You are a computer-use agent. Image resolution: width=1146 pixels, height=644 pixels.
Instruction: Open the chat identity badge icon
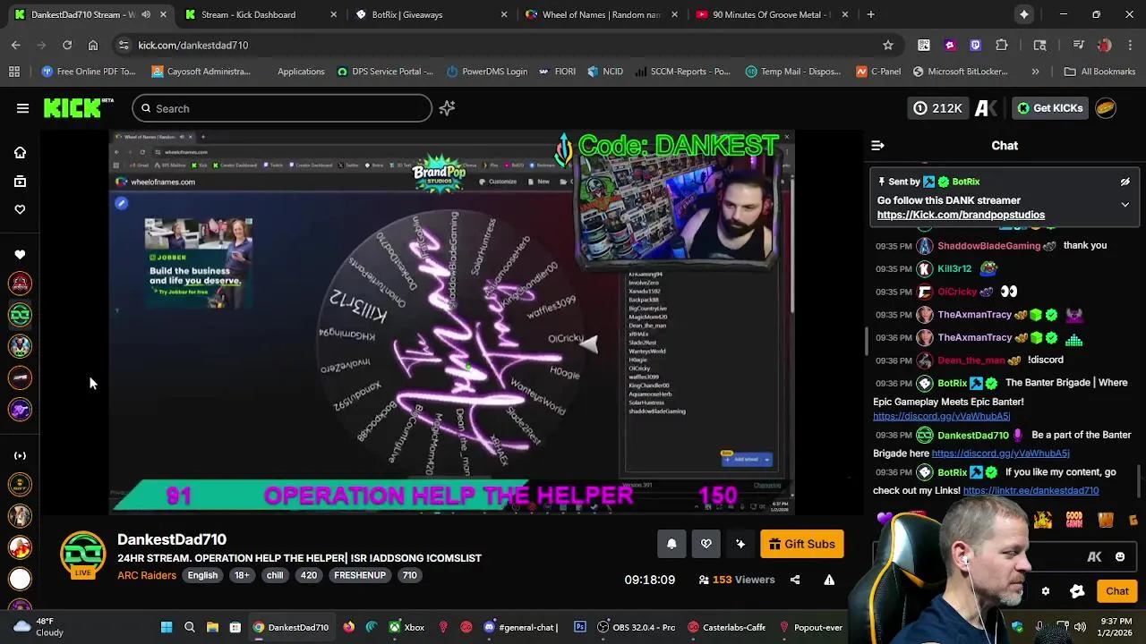pos(1077,591)
